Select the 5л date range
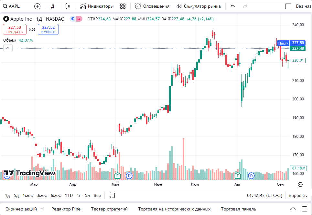The width and height of the screenshot is (312, 215). [87, 195]
